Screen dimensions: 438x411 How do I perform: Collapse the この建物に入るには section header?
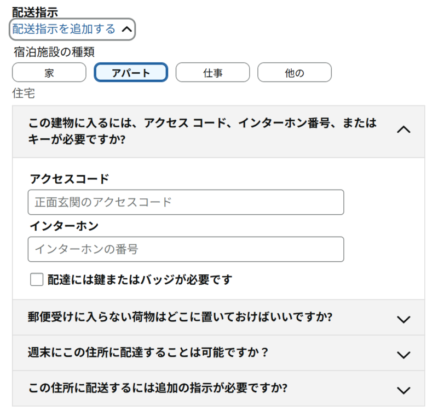coord(218,132)
